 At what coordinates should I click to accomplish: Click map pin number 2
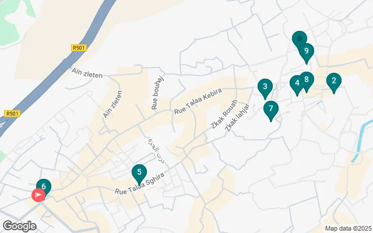tap(334, 83)
